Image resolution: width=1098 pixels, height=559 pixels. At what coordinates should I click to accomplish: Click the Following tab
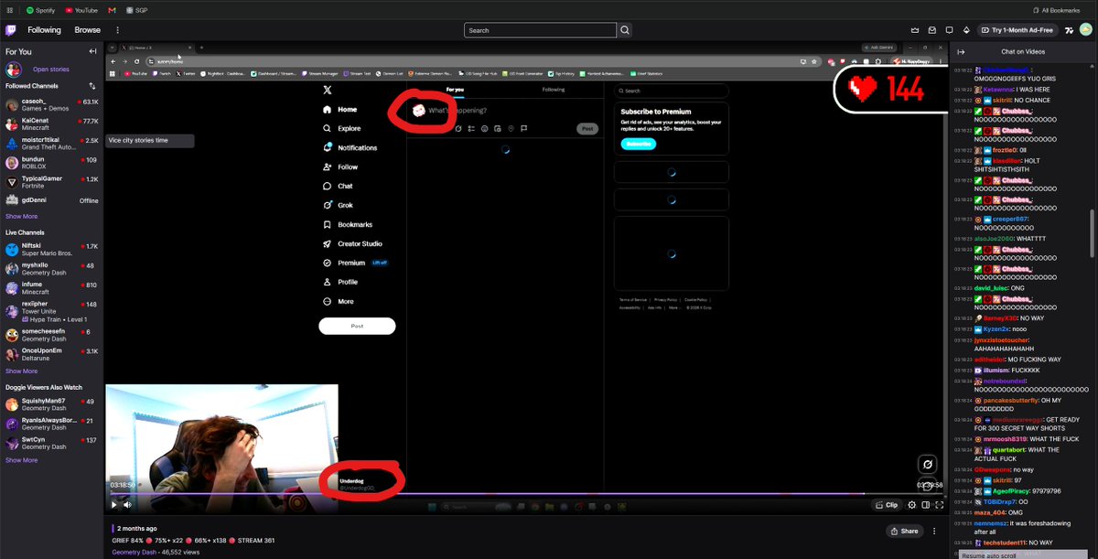[44, 30]
